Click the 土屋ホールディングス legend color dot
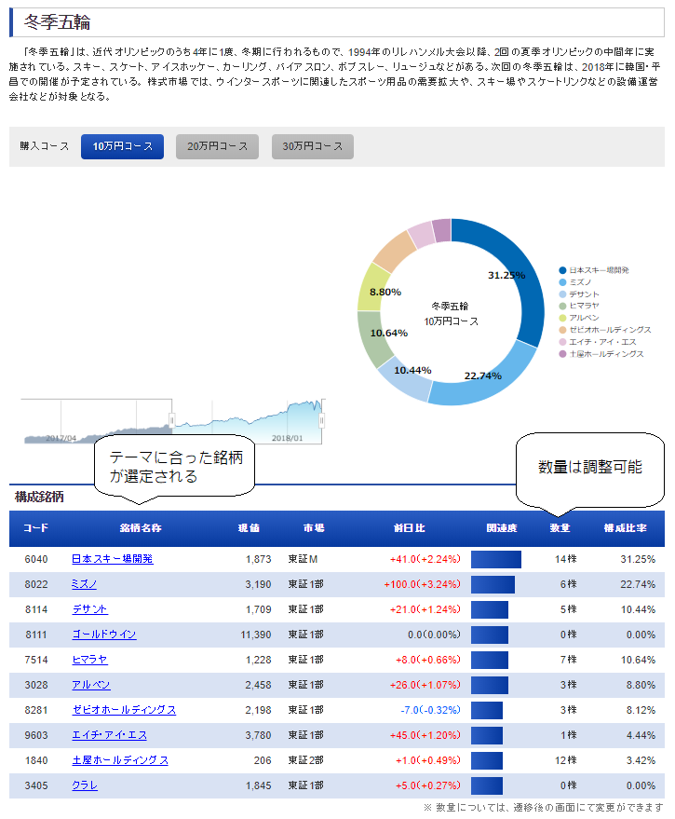Screen dimensions: 675x819 [562, 354]
